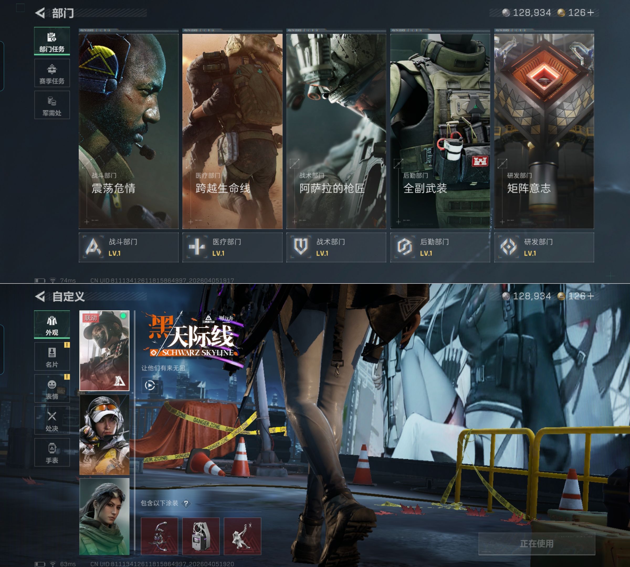Open the 部门任务 sidebar tab
Viewport: 630px width, 567px height.
(52, 41)
